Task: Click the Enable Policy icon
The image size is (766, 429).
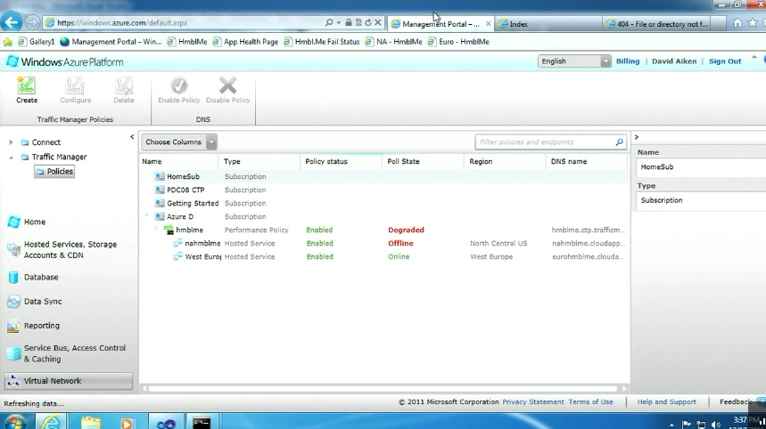Action: point(179,85)
